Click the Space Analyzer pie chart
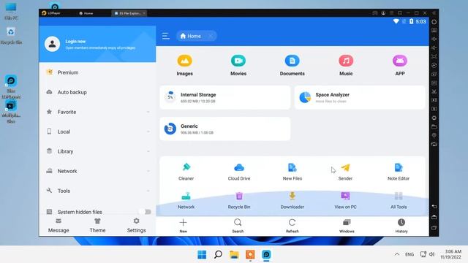 (305, 97)
